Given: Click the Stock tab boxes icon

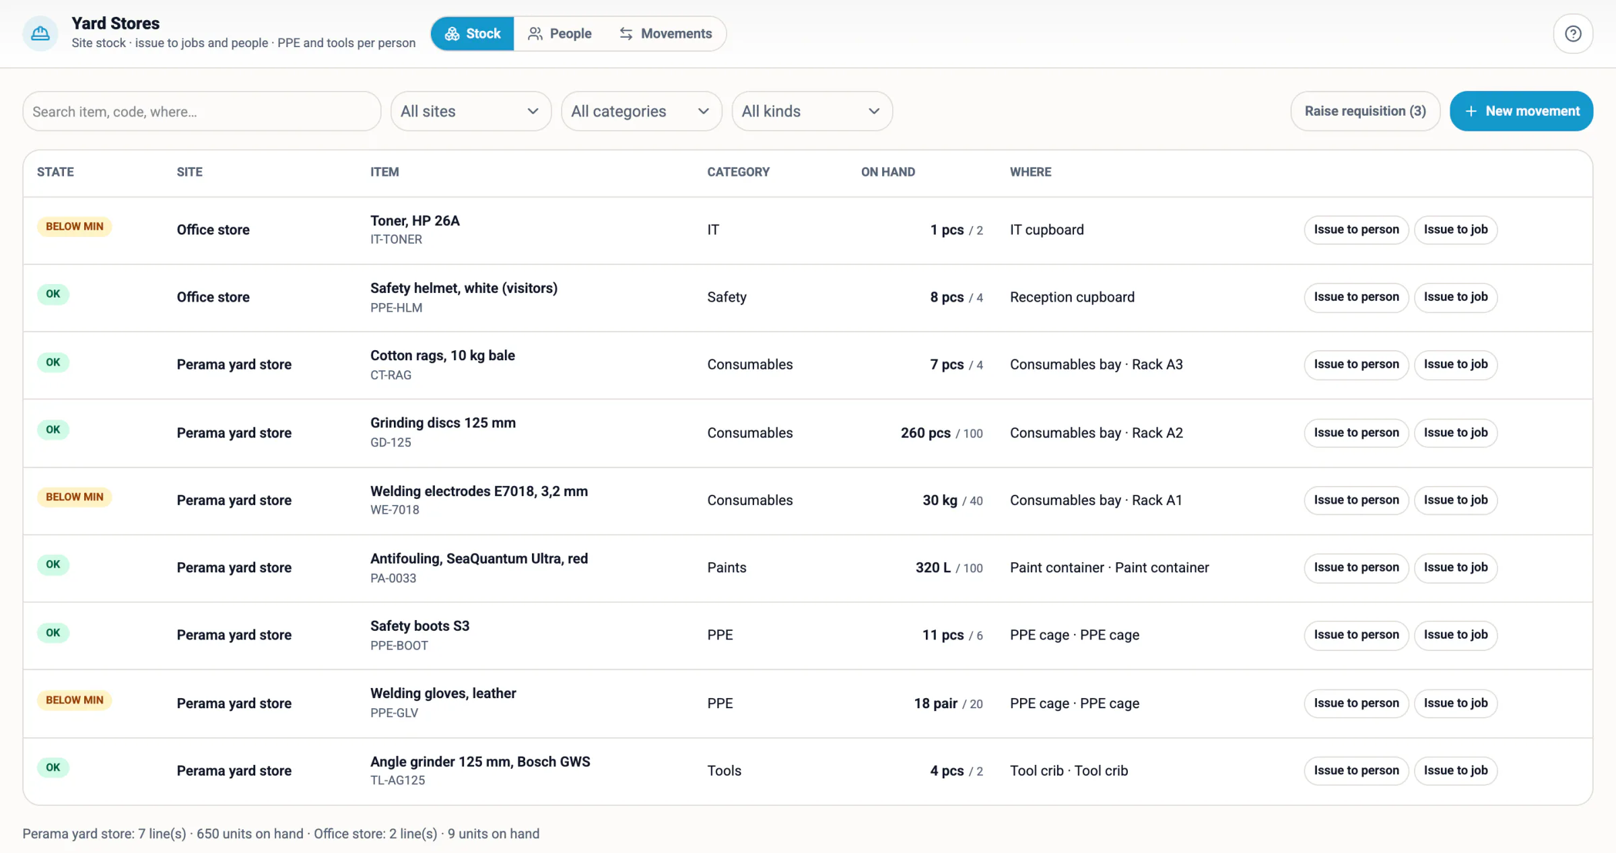Looking at the screenshot, I should [452, 34].
